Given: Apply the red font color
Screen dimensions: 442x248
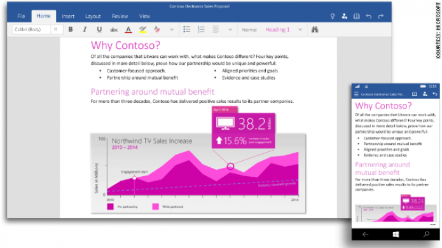Looking at the screenshot, I should point(128,30).
